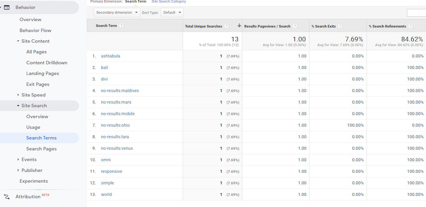This screenshot has height=207, width=426.
Task: Click the no-results:maldives search term
Action: tap(120, 91)
